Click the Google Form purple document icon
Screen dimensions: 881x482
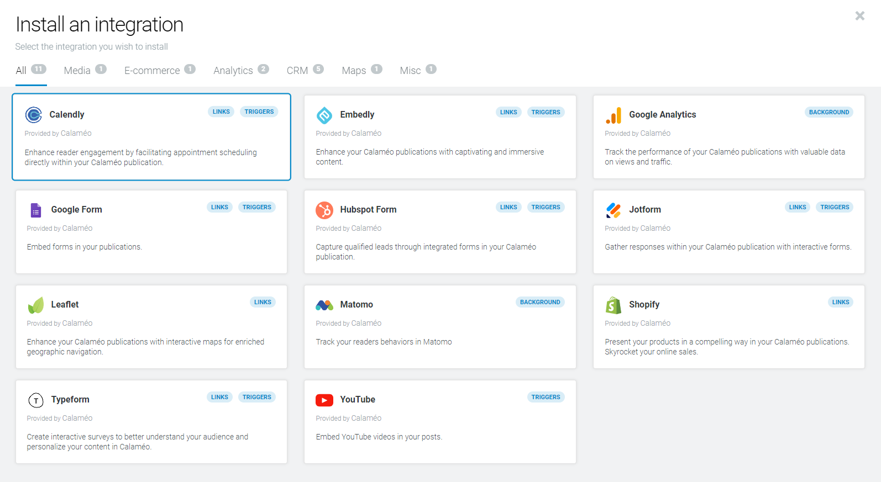(x=36, y=210)
